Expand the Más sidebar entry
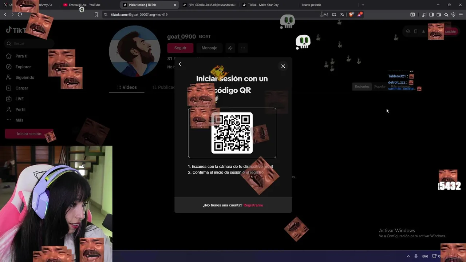The width and height of the screenshot is (466, 262). point(19,120)
